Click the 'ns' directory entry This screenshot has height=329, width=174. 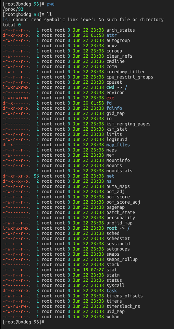pos(109,181)
